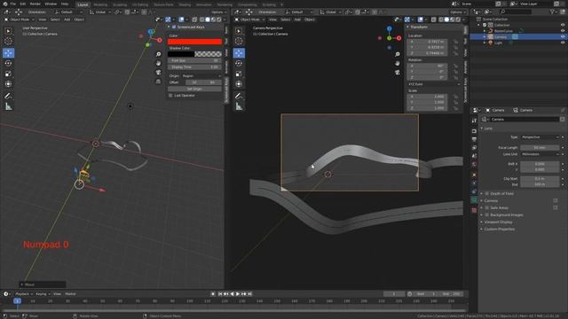The image size is (568, 319).
Task: Click the Blender logo menu icon
Action: (x=5, y=4)
